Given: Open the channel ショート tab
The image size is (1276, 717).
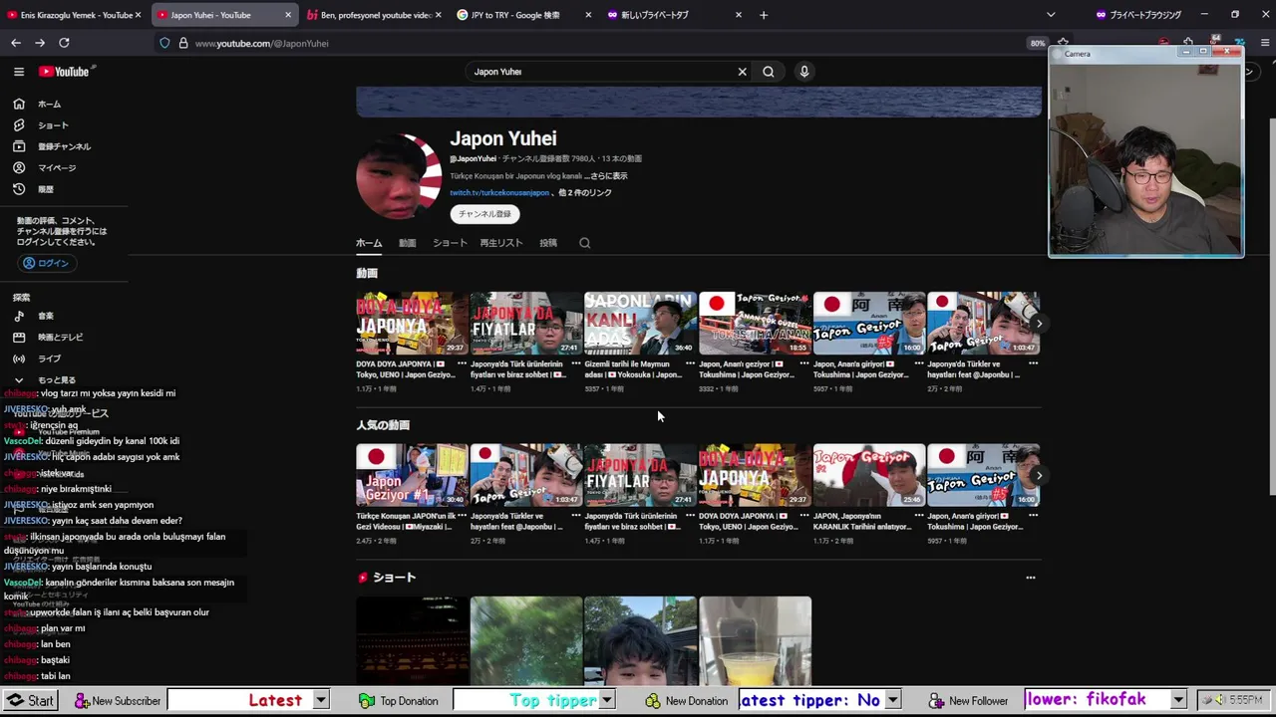Looking at the screenshot, I should point(450,243).
